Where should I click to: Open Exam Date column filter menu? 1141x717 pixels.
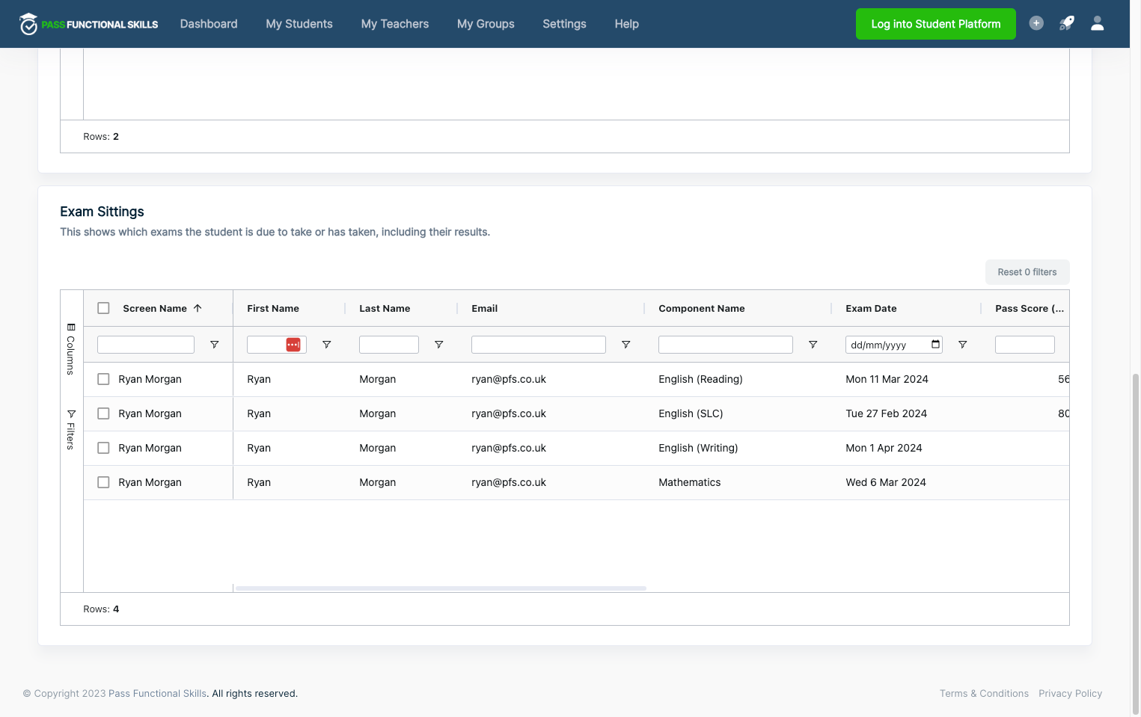coord(963,345)
